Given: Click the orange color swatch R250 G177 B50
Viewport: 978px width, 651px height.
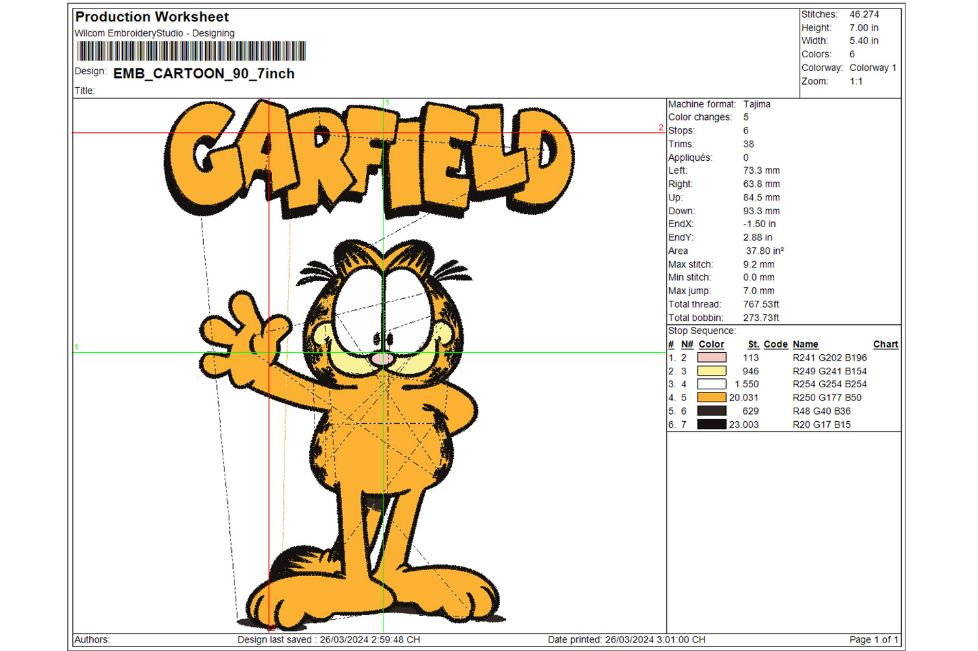Looking at the screenshot, I should coord(712,398).
